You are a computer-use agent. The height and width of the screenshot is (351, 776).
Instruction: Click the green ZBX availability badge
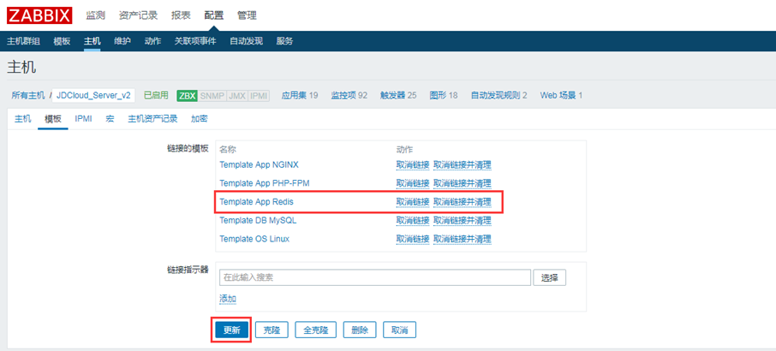coord(187,96)
